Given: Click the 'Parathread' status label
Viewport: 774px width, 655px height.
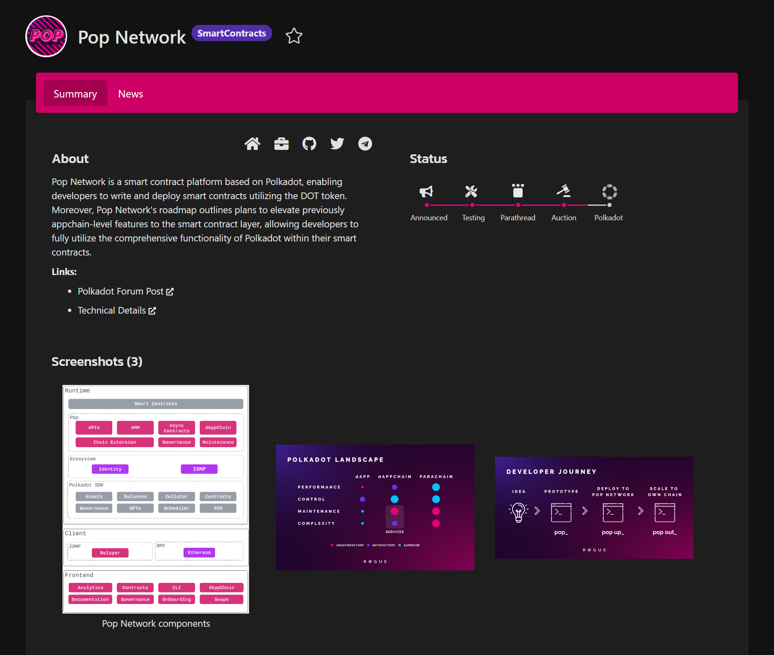Looking at the screenshot, I should coord(518,218).
